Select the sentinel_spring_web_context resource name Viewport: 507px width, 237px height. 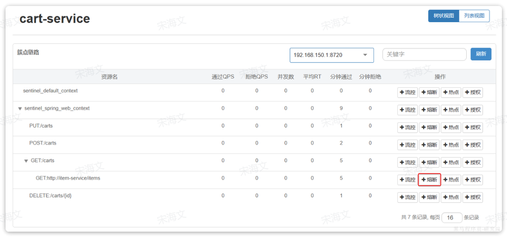click(57, 109)
